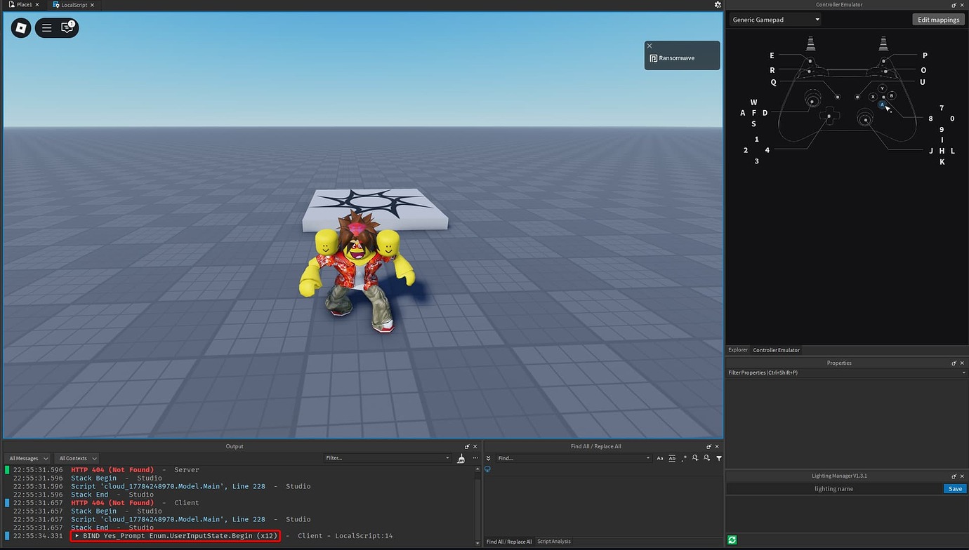Clear the Output with the broom icon
This screenshot has width=969, height=550.
(461, 458)
